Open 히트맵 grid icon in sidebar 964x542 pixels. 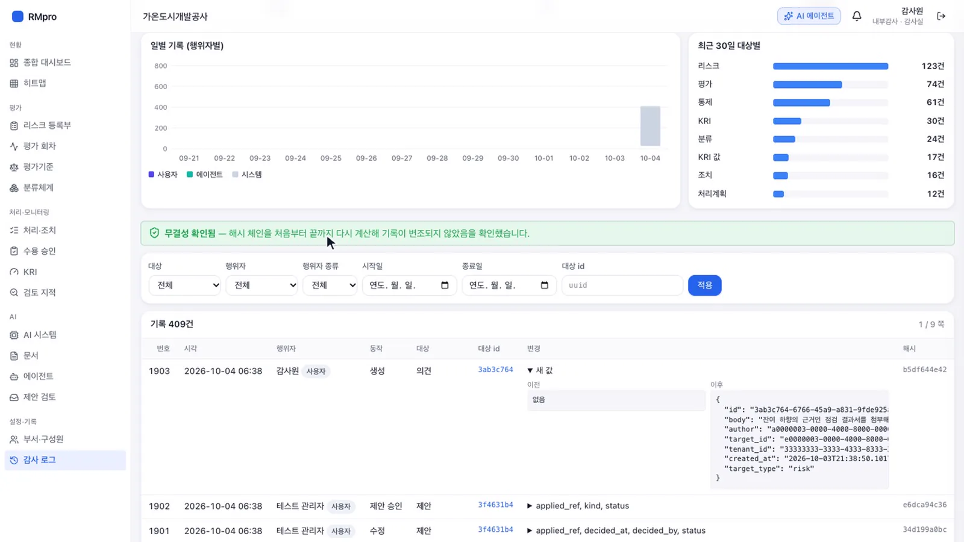[x=14, y=83]
